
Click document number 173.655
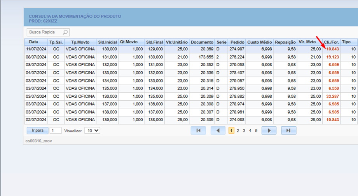click(206, 57)
